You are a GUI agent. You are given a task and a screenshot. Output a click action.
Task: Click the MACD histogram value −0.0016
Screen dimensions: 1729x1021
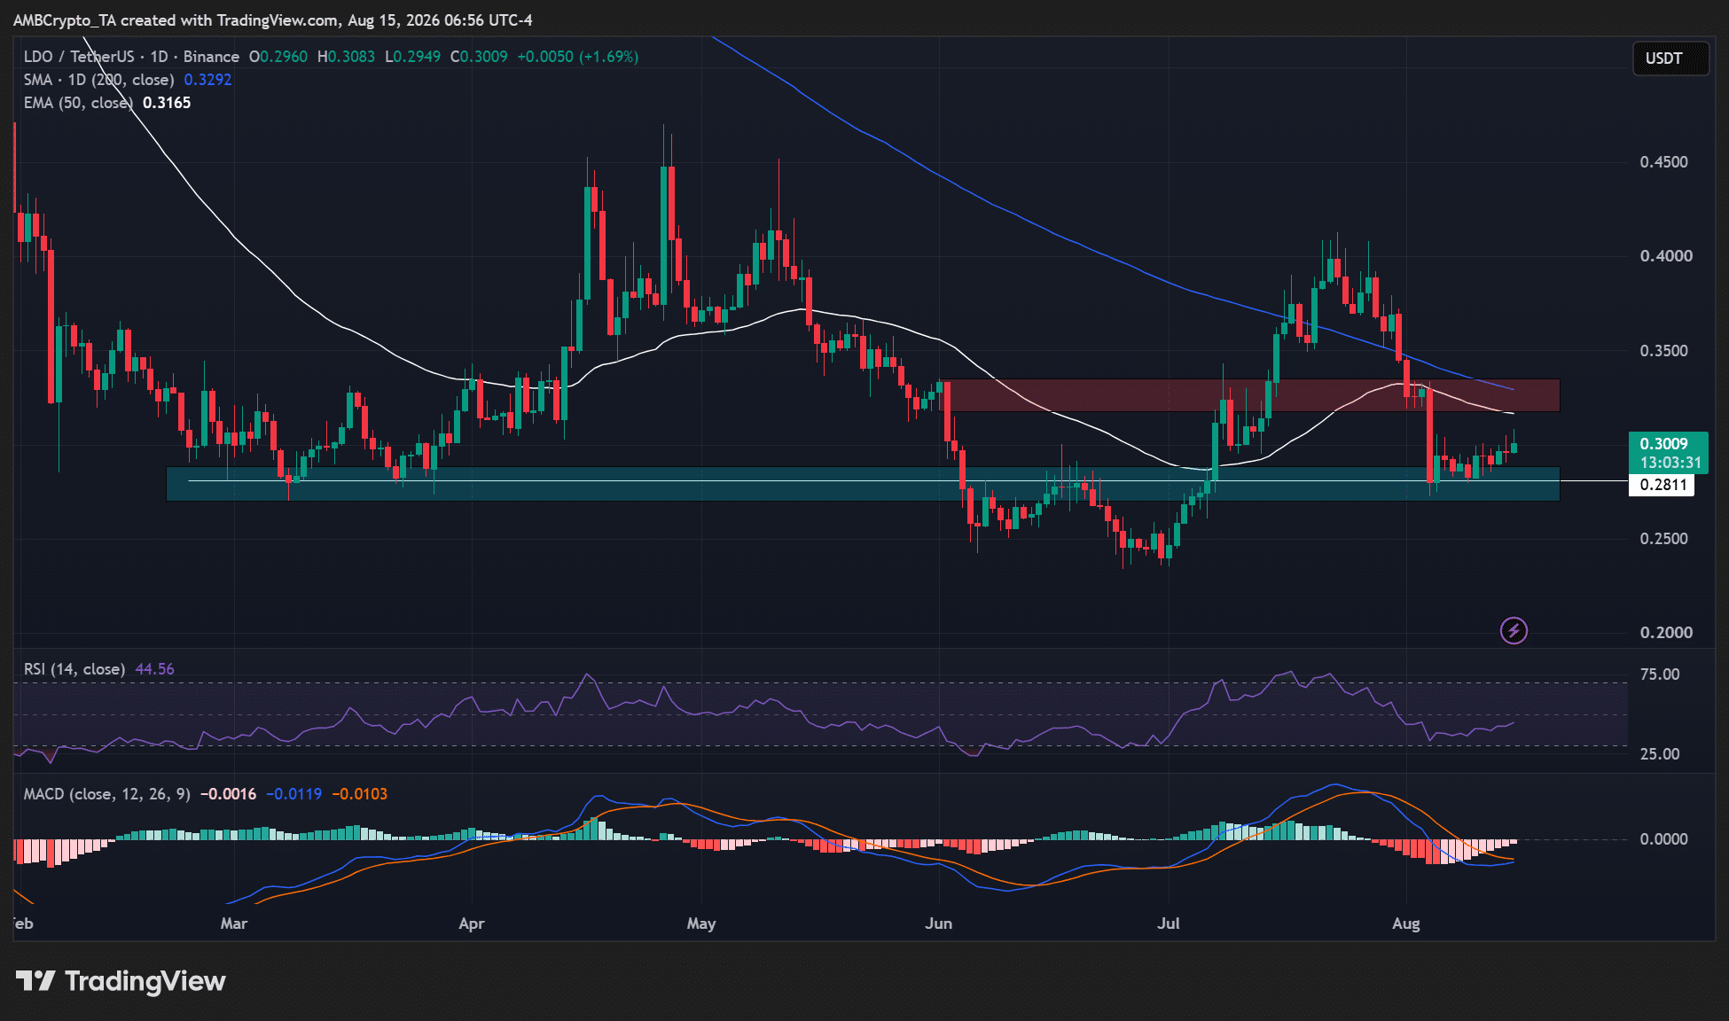coord(228,794)
